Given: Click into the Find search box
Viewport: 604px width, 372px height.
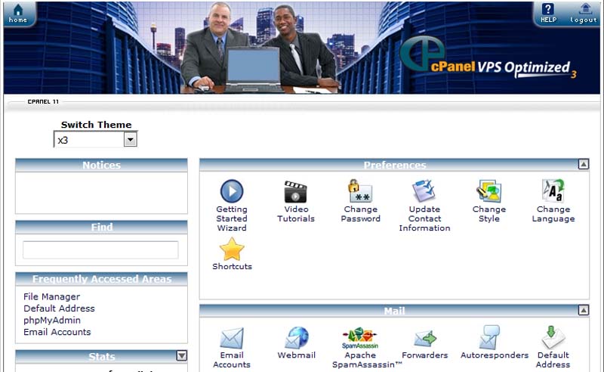Looking at the screenshot, I should (100, 250).
